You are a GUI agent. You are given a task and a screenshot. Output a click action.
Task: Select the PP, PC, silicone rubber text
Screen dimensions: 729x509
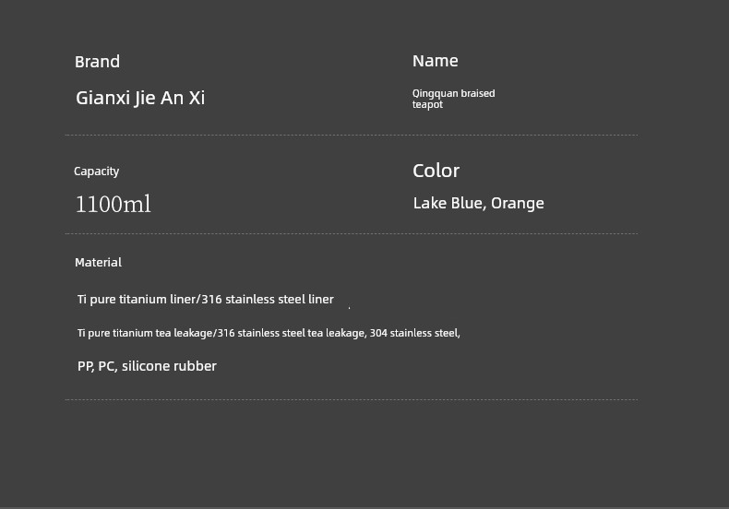click(x=147, y=366)
